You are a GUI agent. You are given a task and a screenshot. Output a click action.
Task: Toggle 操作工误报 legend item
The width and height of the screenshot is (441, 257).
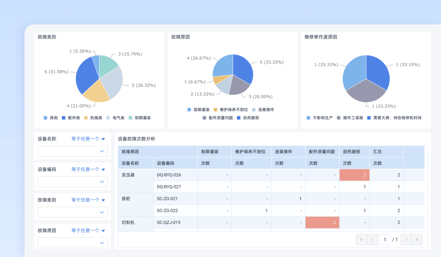tap(350, 118)
